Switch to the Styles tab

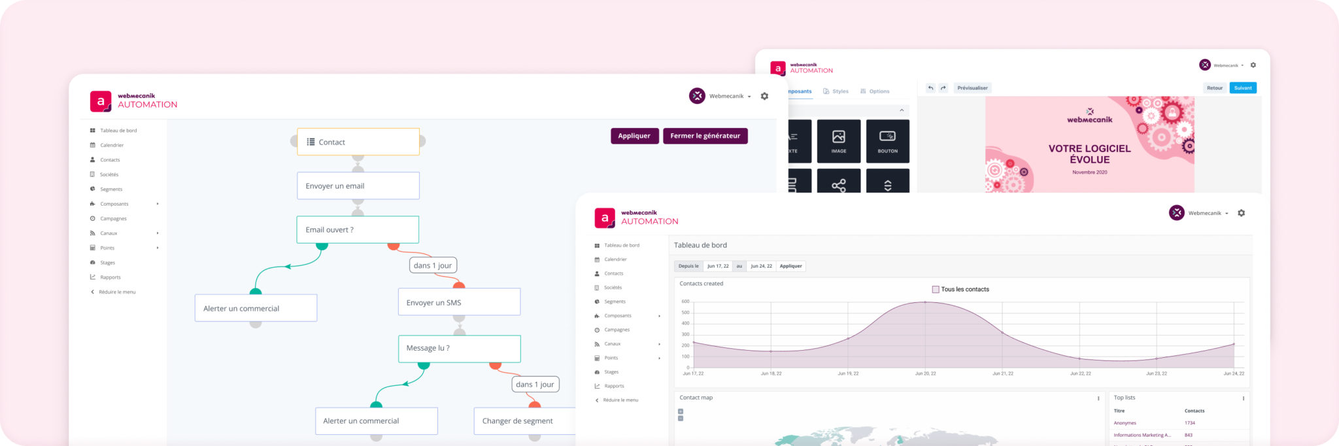click(x=836, y=91)
